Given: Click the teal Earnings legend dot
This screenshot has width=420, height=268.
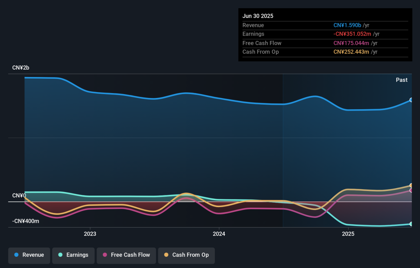Looking at the screenshot, I should click(60, 255).
